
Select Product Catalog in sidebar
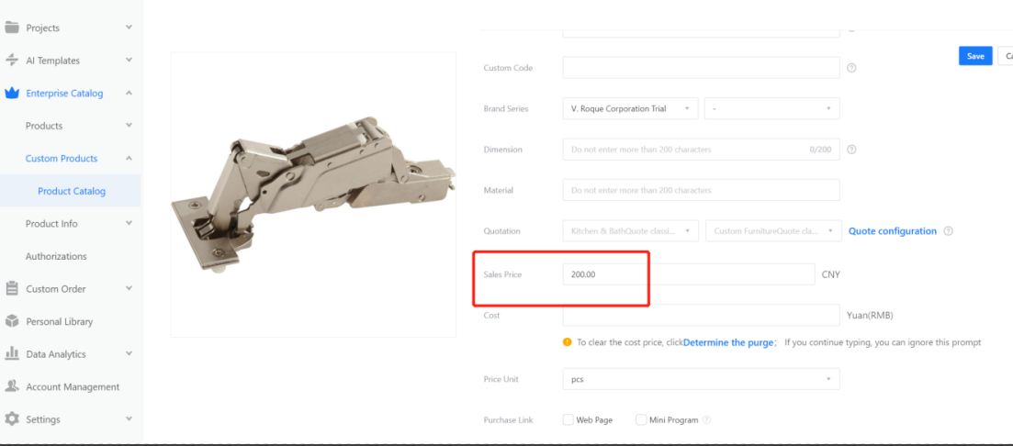coord(72,191)
